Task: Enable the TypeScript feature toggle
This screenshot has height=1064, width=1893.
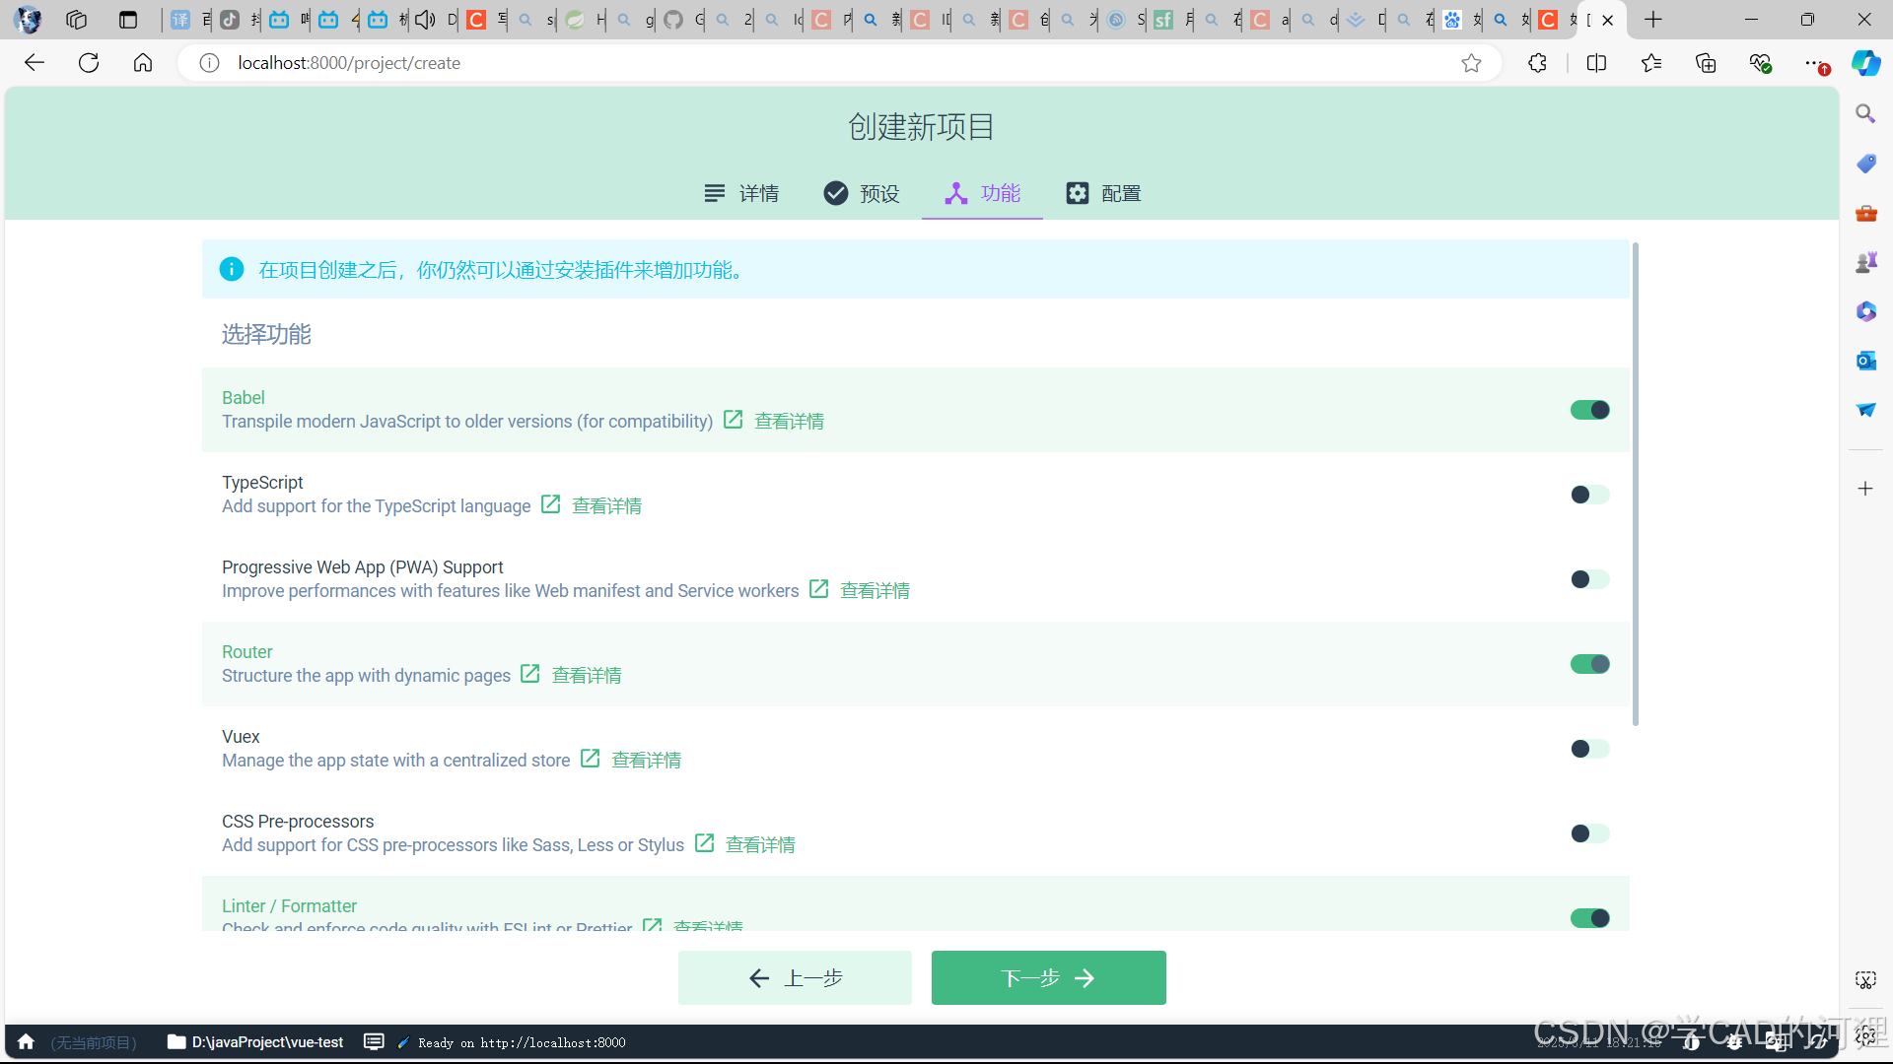Action: click(x=1589, y=495)
